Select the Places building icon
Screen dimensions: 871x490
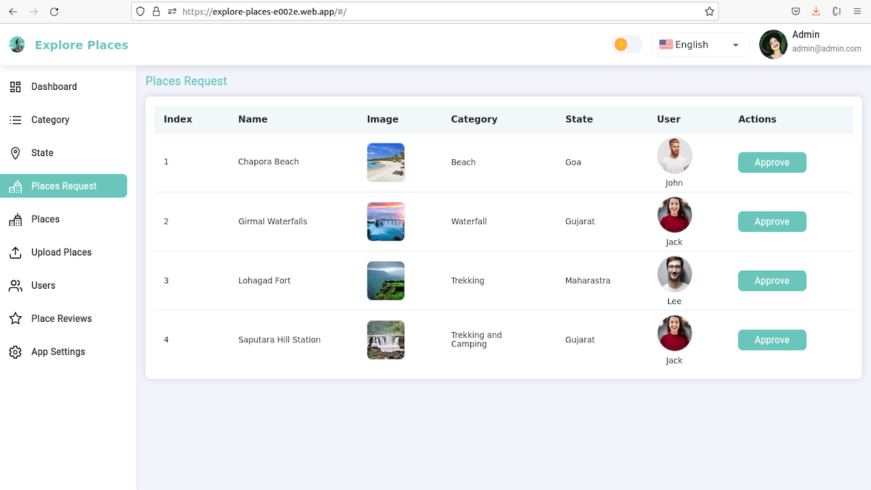[x=15, y=219]
